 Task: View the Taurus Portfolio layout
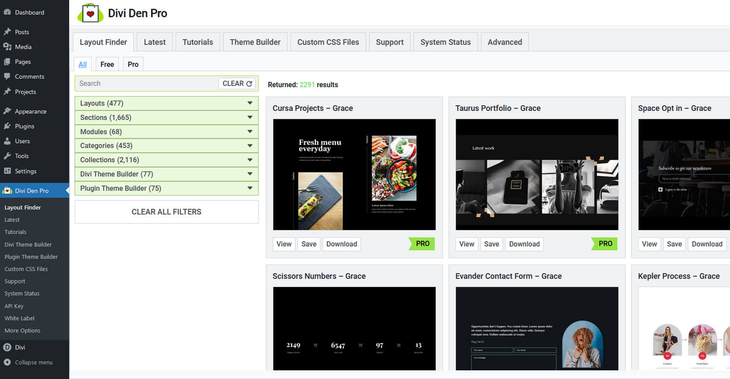467,244
